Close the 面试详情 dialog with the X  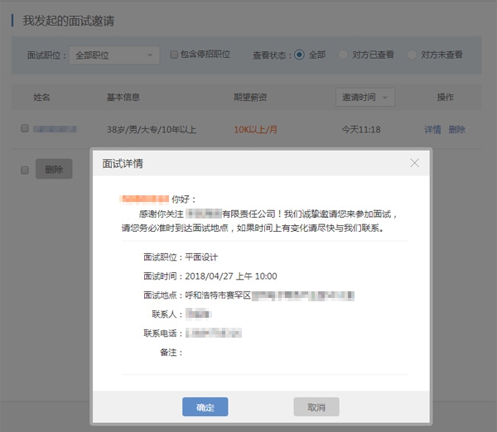[x=415, y=163]
